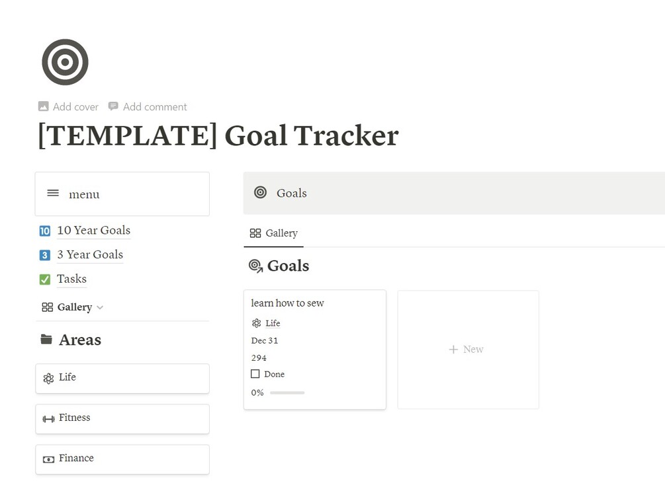Viewport: 665px width, 481px height.
Task: Click the 0% progress bar on goal
Action: [287, 392]
